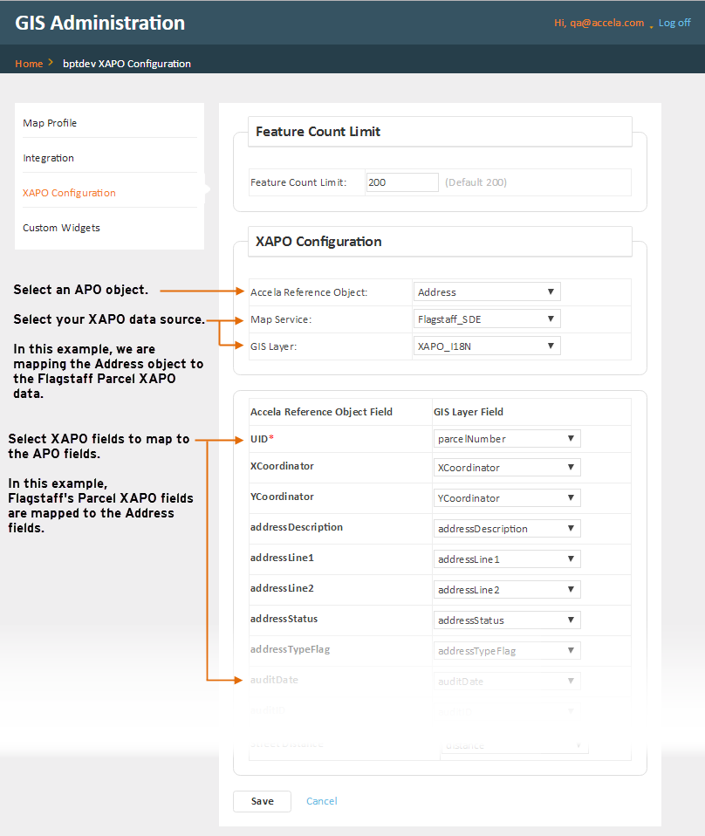Expand the YCoordinator field mapping dropdown
The image size is (705, 836).
(507, 498)
